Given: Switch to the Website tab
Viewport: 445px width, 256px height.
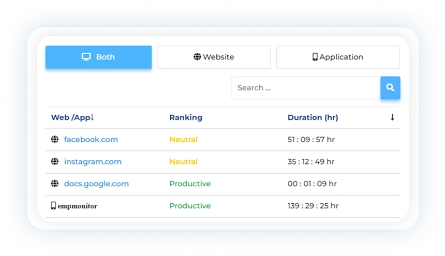Looking at the screenshot, I should pyautogui.click(x=214, y=57).
